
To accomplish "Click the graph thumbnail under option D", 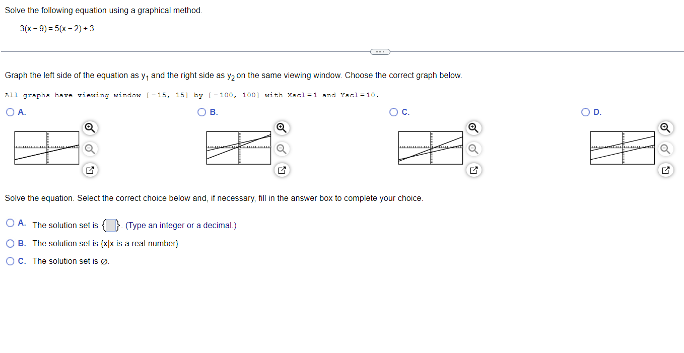I will (622, 148).
